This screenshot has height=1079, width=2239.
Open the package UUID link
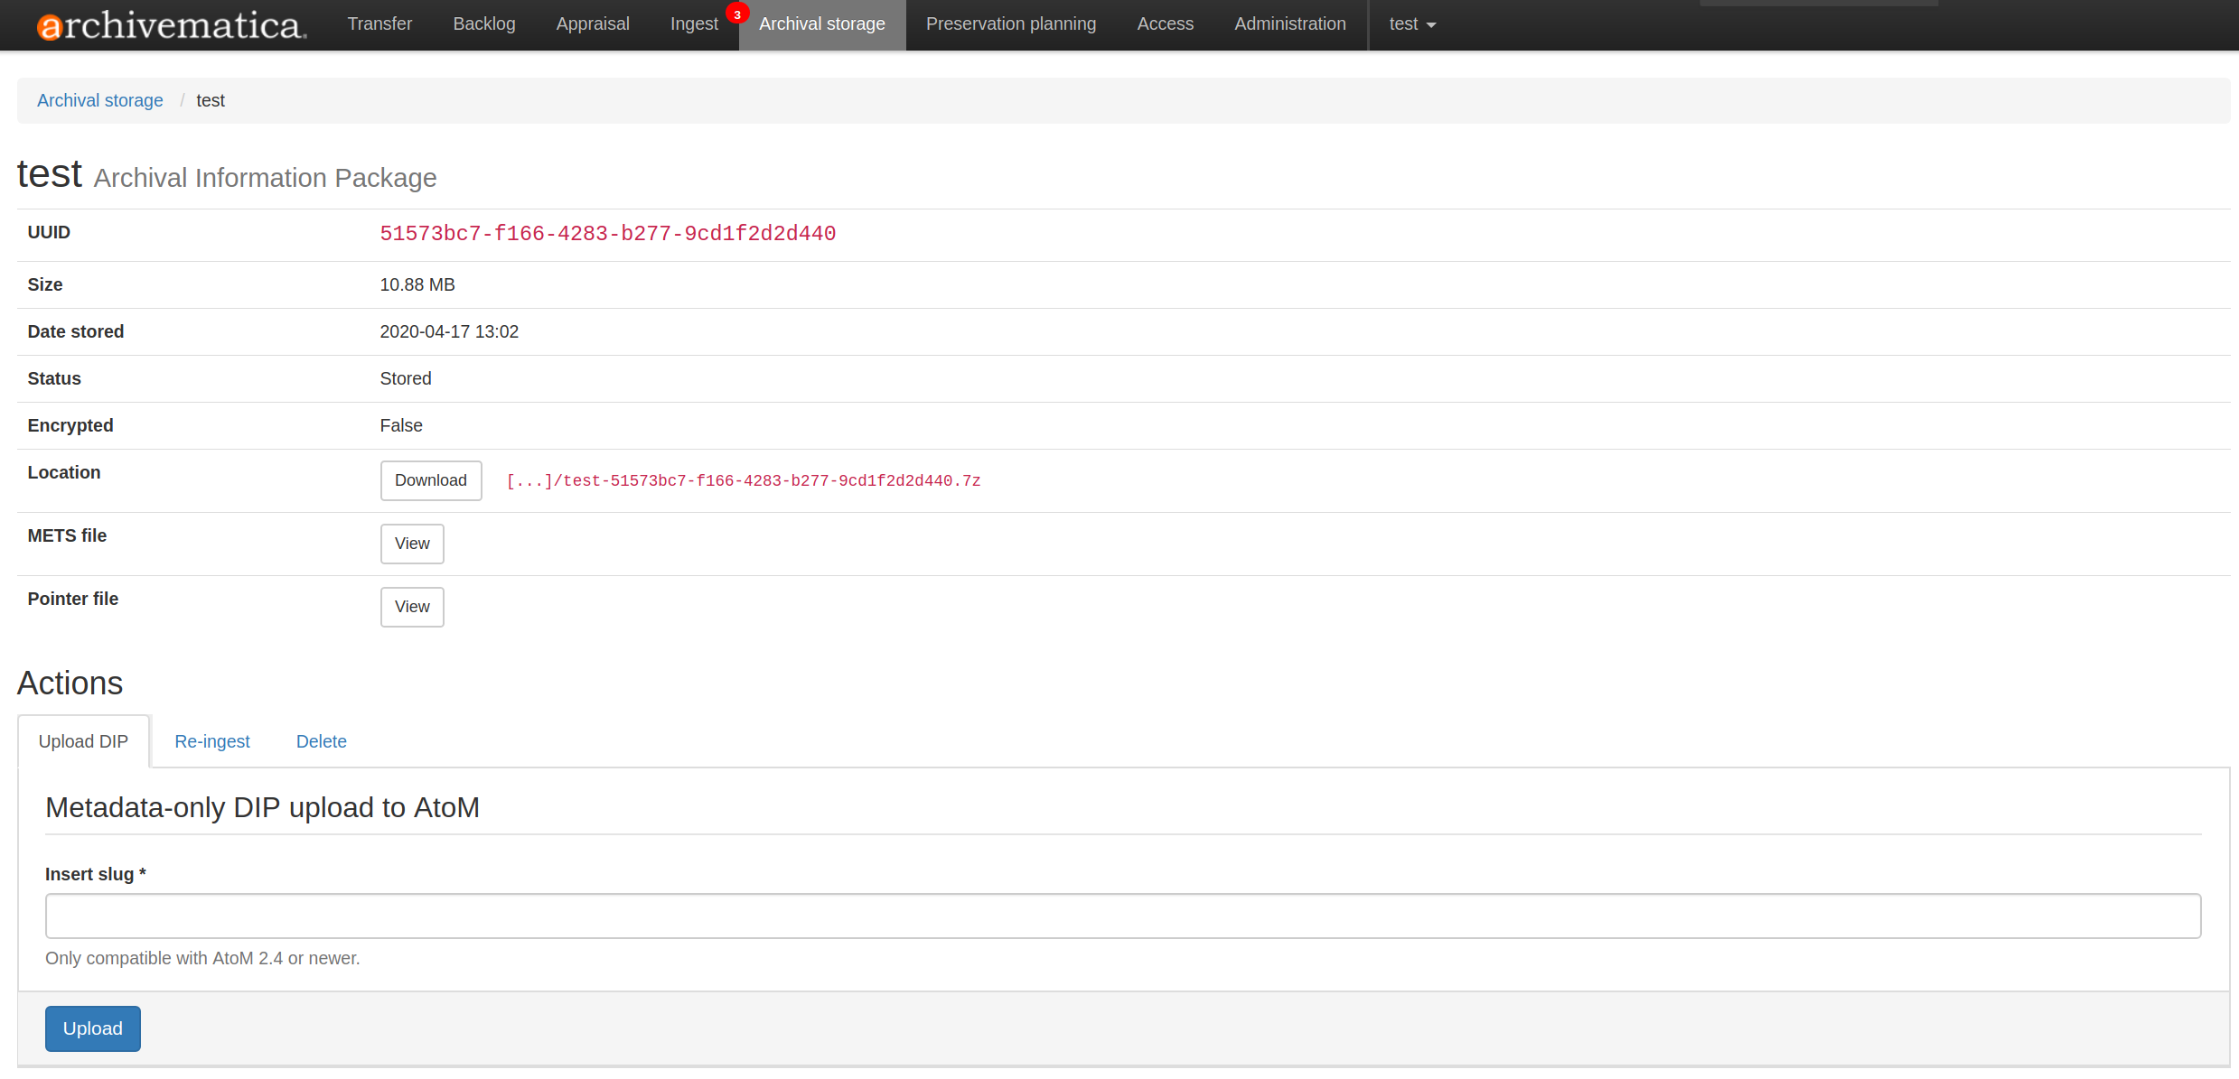tap(607, 233)
